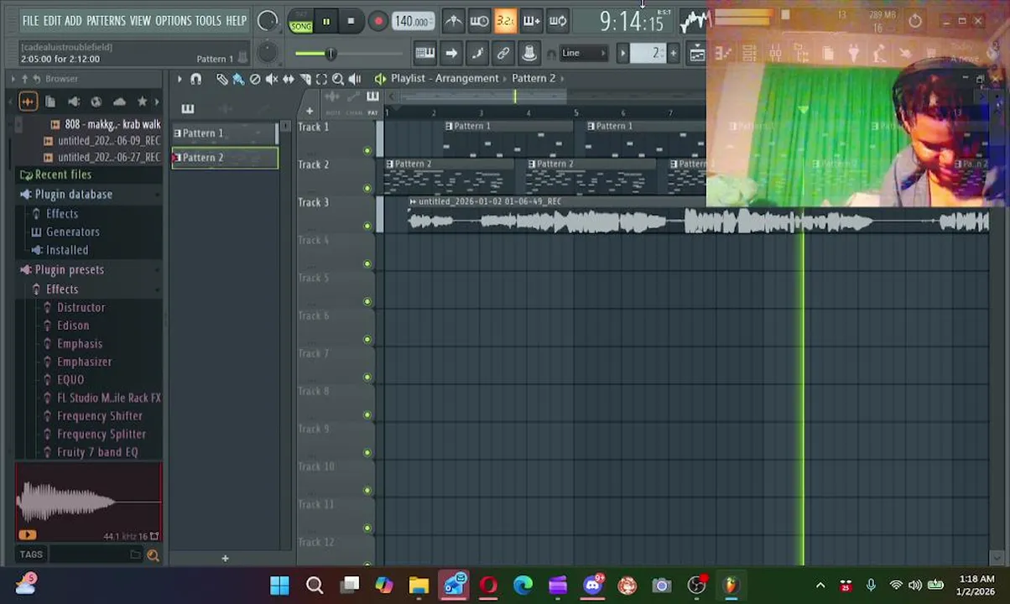Open the Playlist options menu arrow
The image size is (1010, 604).
point(179,79)
